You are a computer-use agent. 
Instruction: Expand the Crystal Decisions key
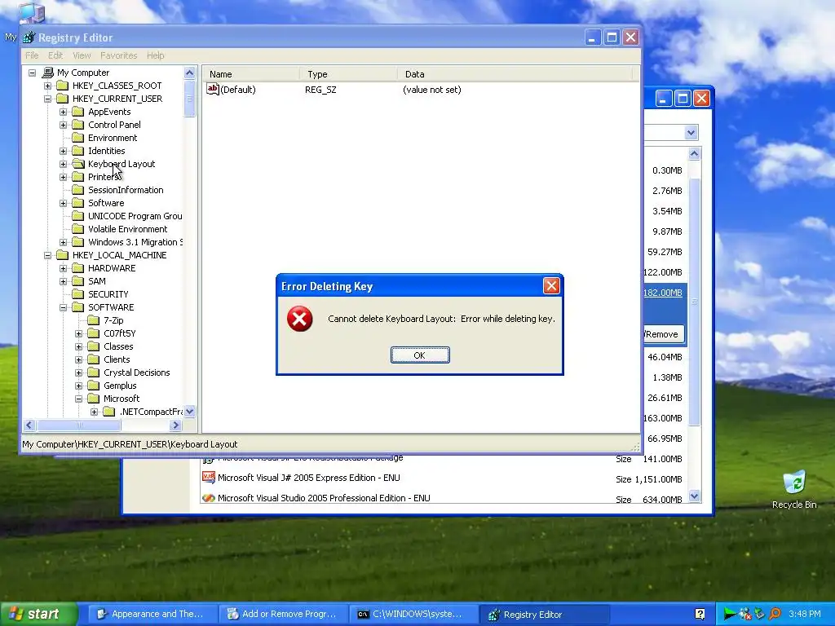coord(78,373)
